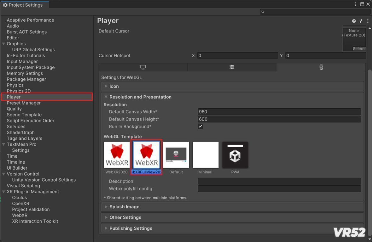This screenshot has width=372, height=242.
Task: Collapse the XR Plug-in Management tree arrow
Action: coord(3,192)
